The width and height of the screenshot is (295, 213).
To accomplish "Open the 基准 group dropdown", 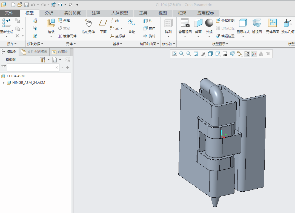I will tap(118, 44).
